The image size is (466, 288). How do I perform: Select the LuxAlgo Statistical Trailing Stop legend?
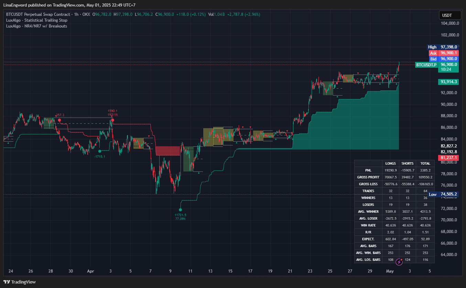coord(37,20)
